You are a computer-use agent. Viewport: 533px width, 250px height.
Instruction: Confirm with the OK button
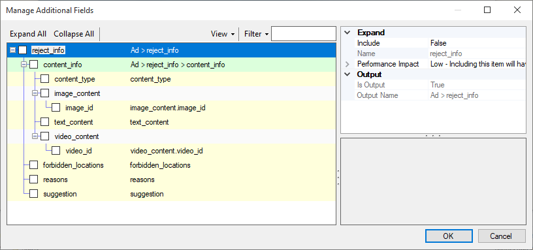pos(448,236)
